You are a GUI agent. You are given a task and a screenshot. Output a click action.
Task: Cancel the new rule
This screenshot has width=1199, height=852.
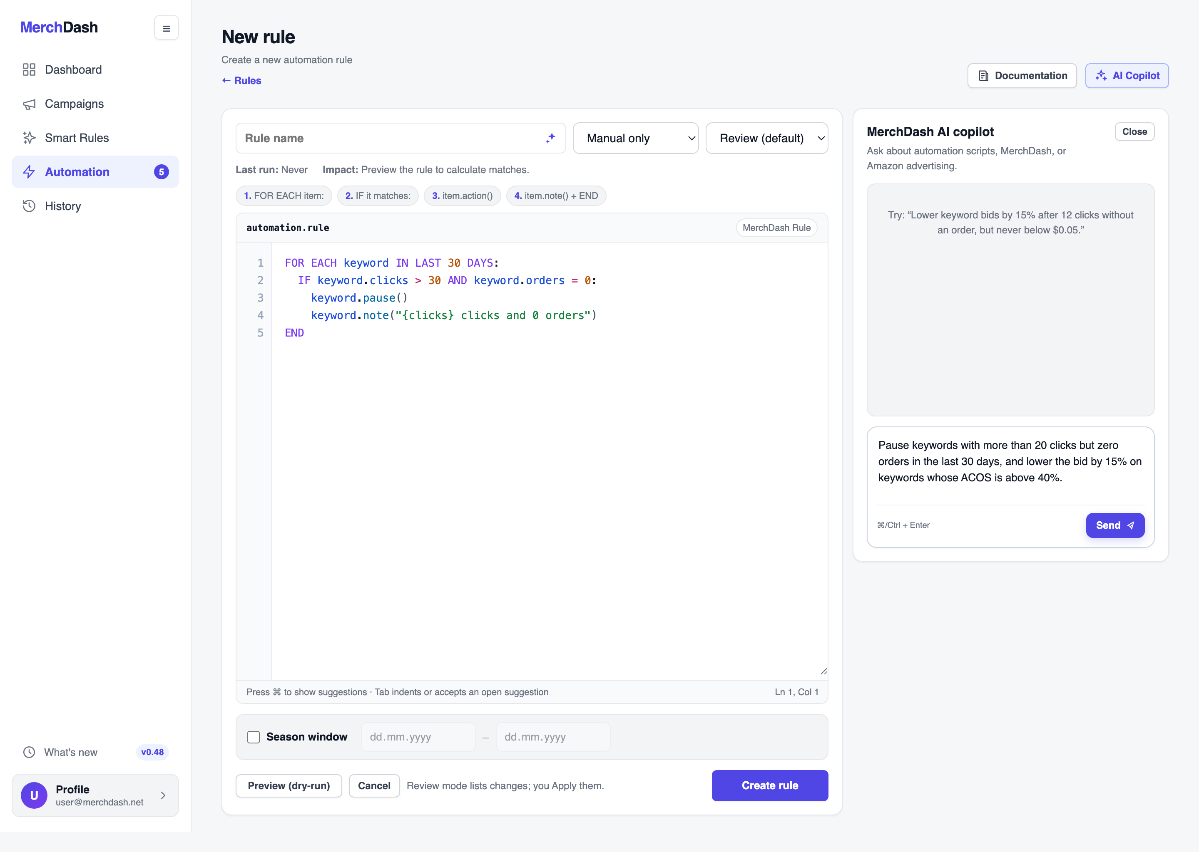[x=374, y=786]
